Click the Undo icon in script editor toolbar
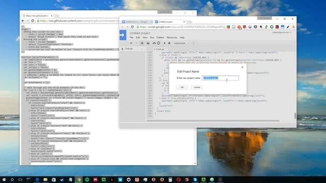This screenshot has height=183, width=326. click(131, 43)
